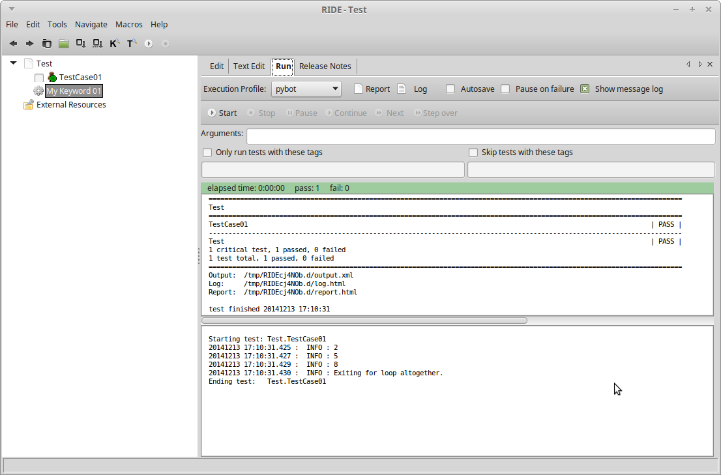Click the Go Back arrow in toolbar
The width and height of the screenshot is (721, 475).
coord(13,44)
